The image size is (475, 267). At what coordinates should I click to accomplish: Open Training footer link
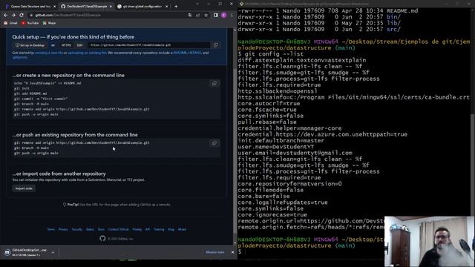(159, 229)
